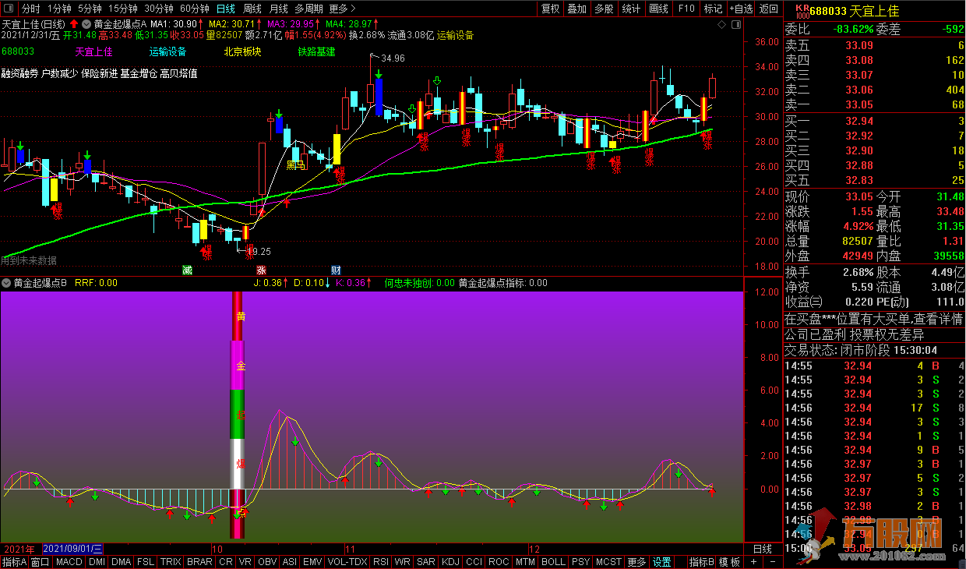Click the 运输设备 sector link
Screen dimensions: 966x569
click(x=167, y=52)
